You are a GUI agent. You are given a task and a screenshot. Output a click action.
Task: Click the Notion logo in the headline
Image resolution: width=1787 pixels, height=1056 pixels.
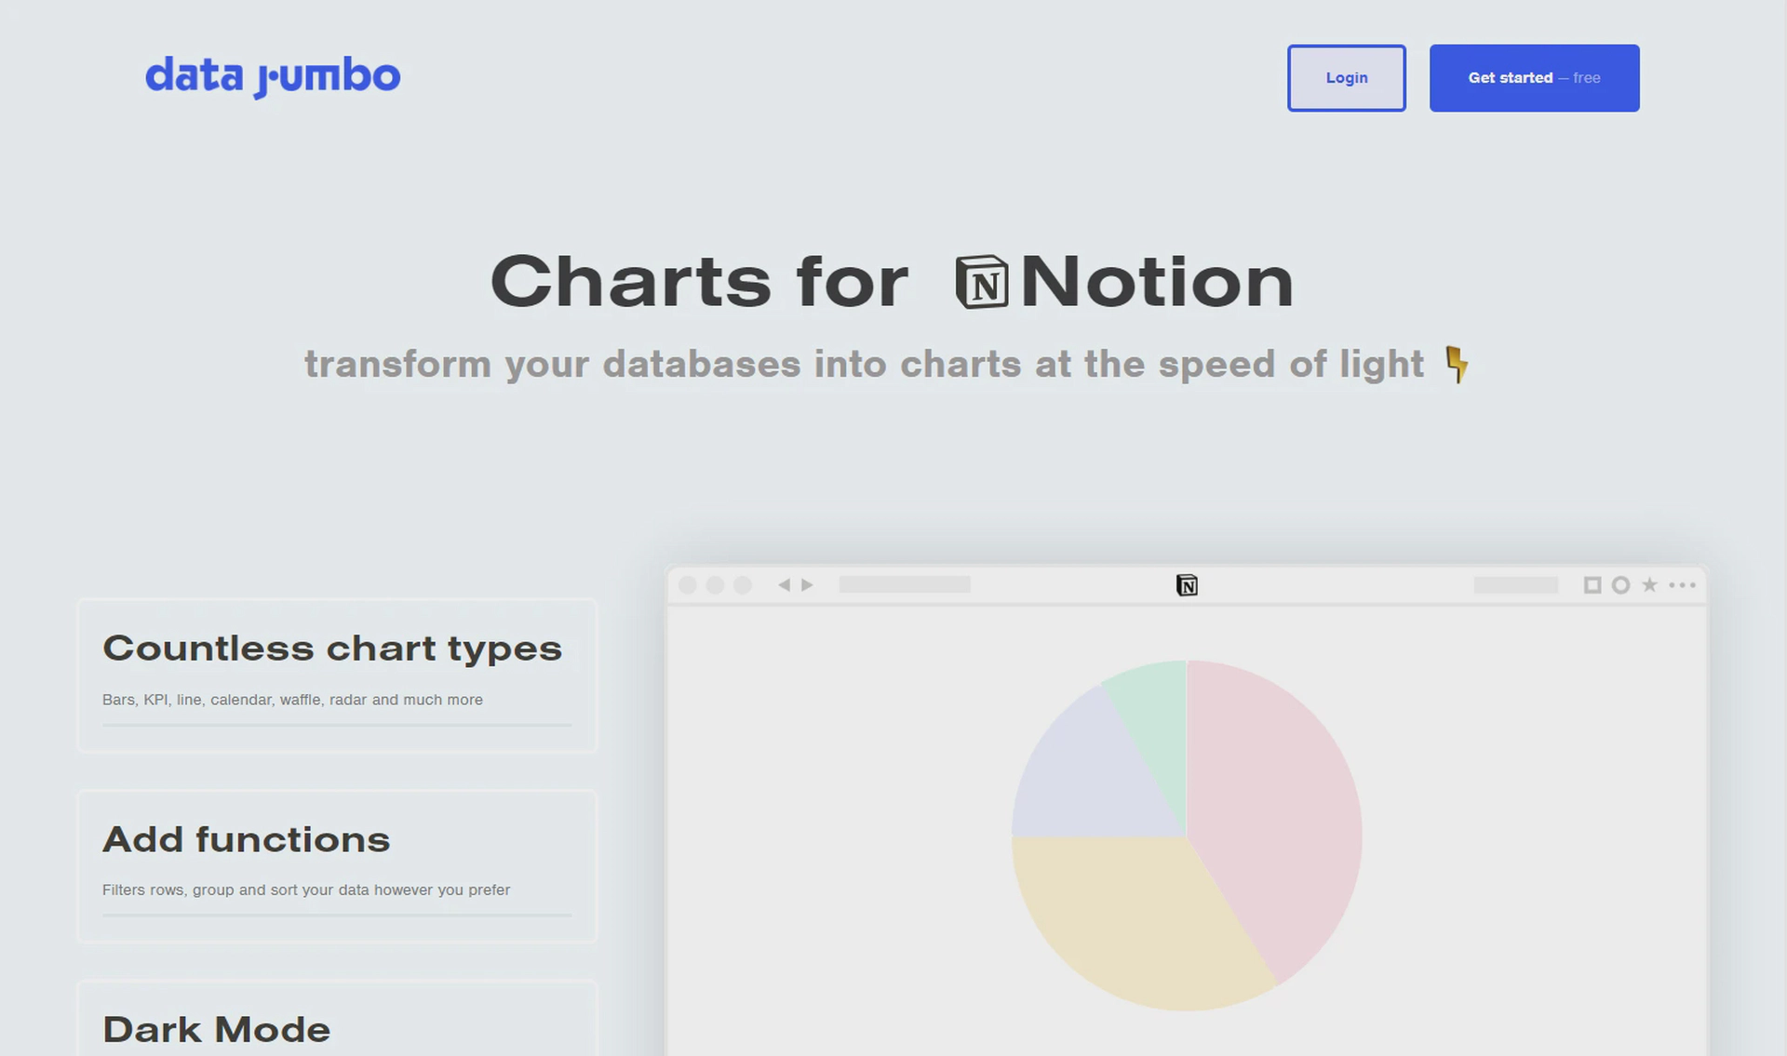[982, 282]
